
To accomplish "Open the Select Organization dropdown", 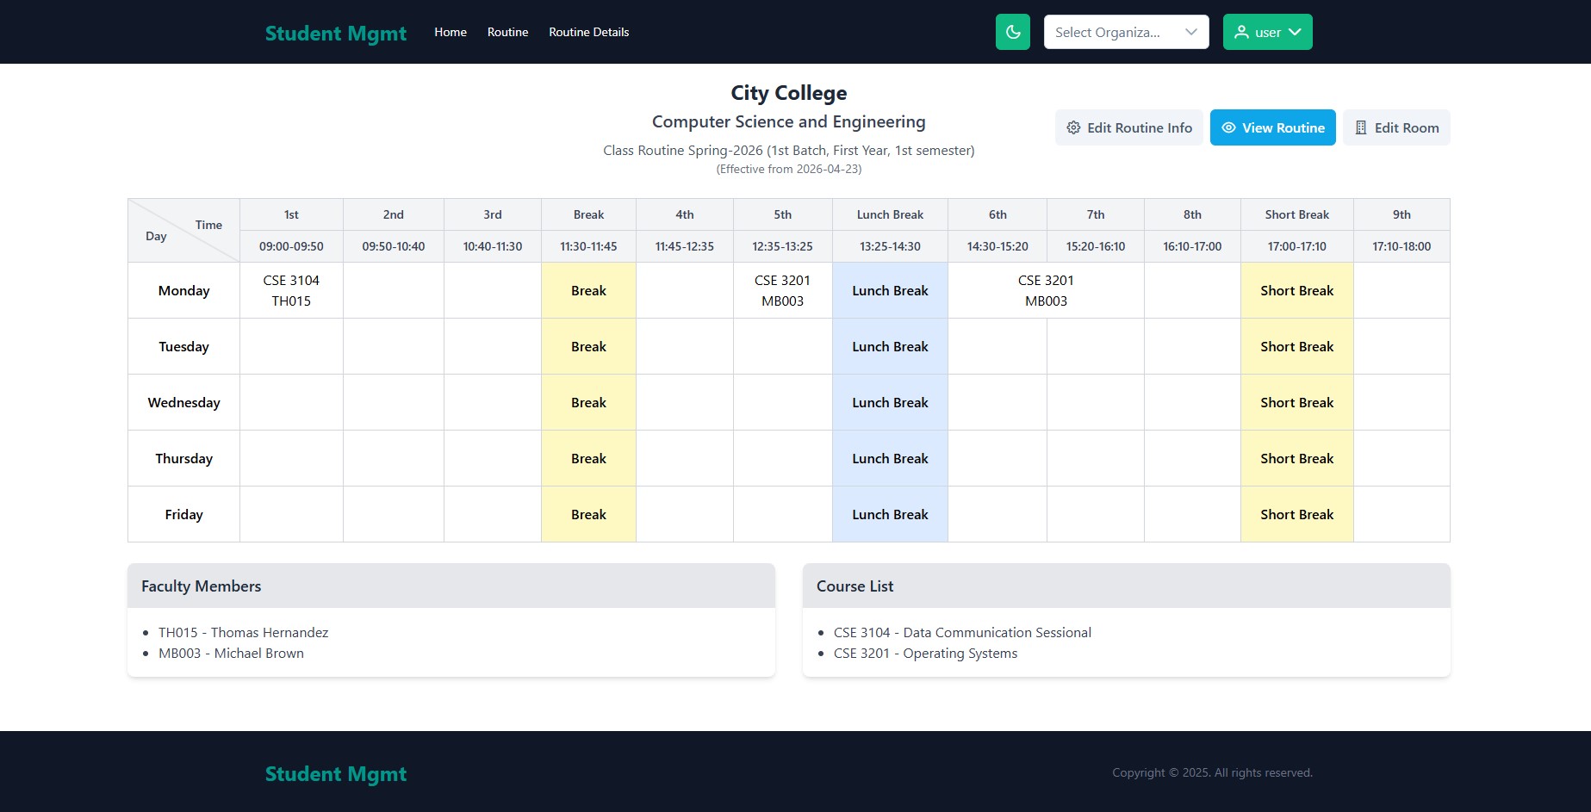I will pos(1126,32).
